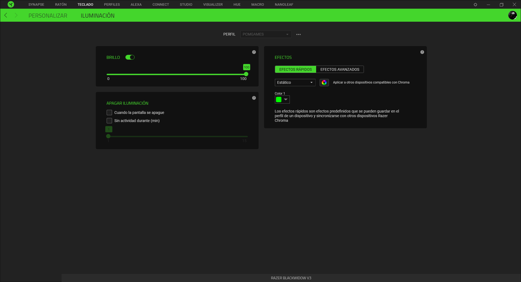Switch to the HUE tab
The image size is (521, 282).
[237, 5]
